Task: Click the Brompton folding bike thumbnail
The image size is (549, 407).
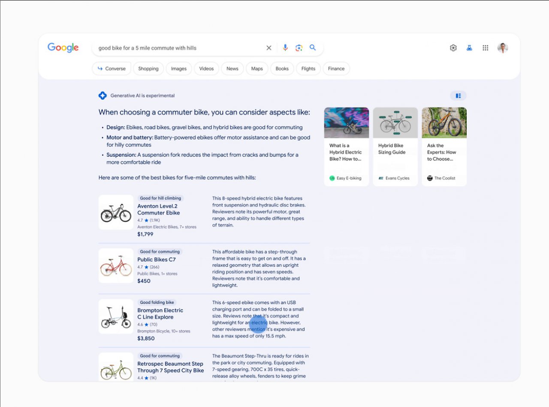Action: pyautogui.click(x=116, y=317)
